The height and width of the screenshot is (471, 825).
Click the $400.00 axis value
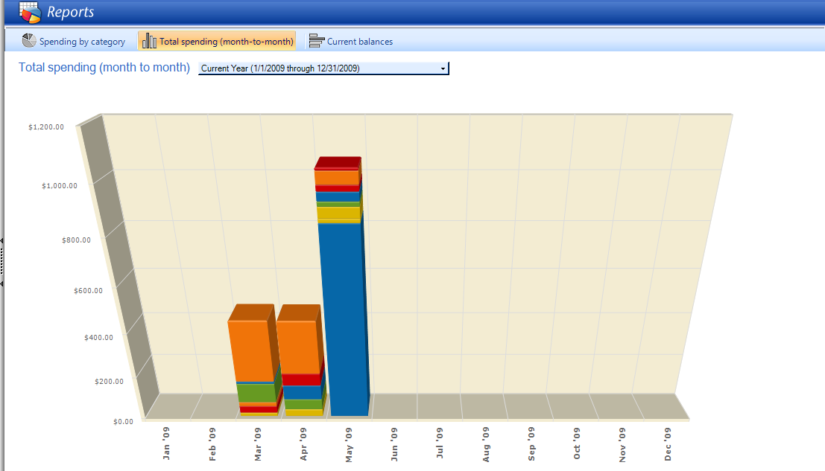(99, 338)
